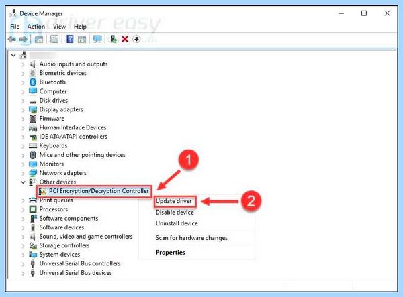Collapse the Other devices node
This screenshot has height=297, width=403.
click(x=23, y=182)
